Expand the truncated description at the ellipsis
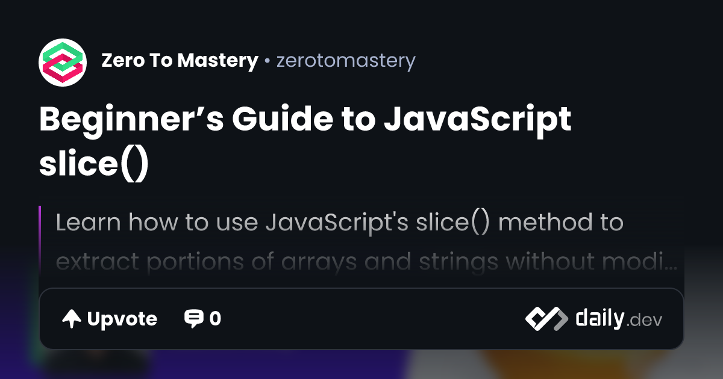This screenshot has width=723, height=379. [x=674, y=263]
